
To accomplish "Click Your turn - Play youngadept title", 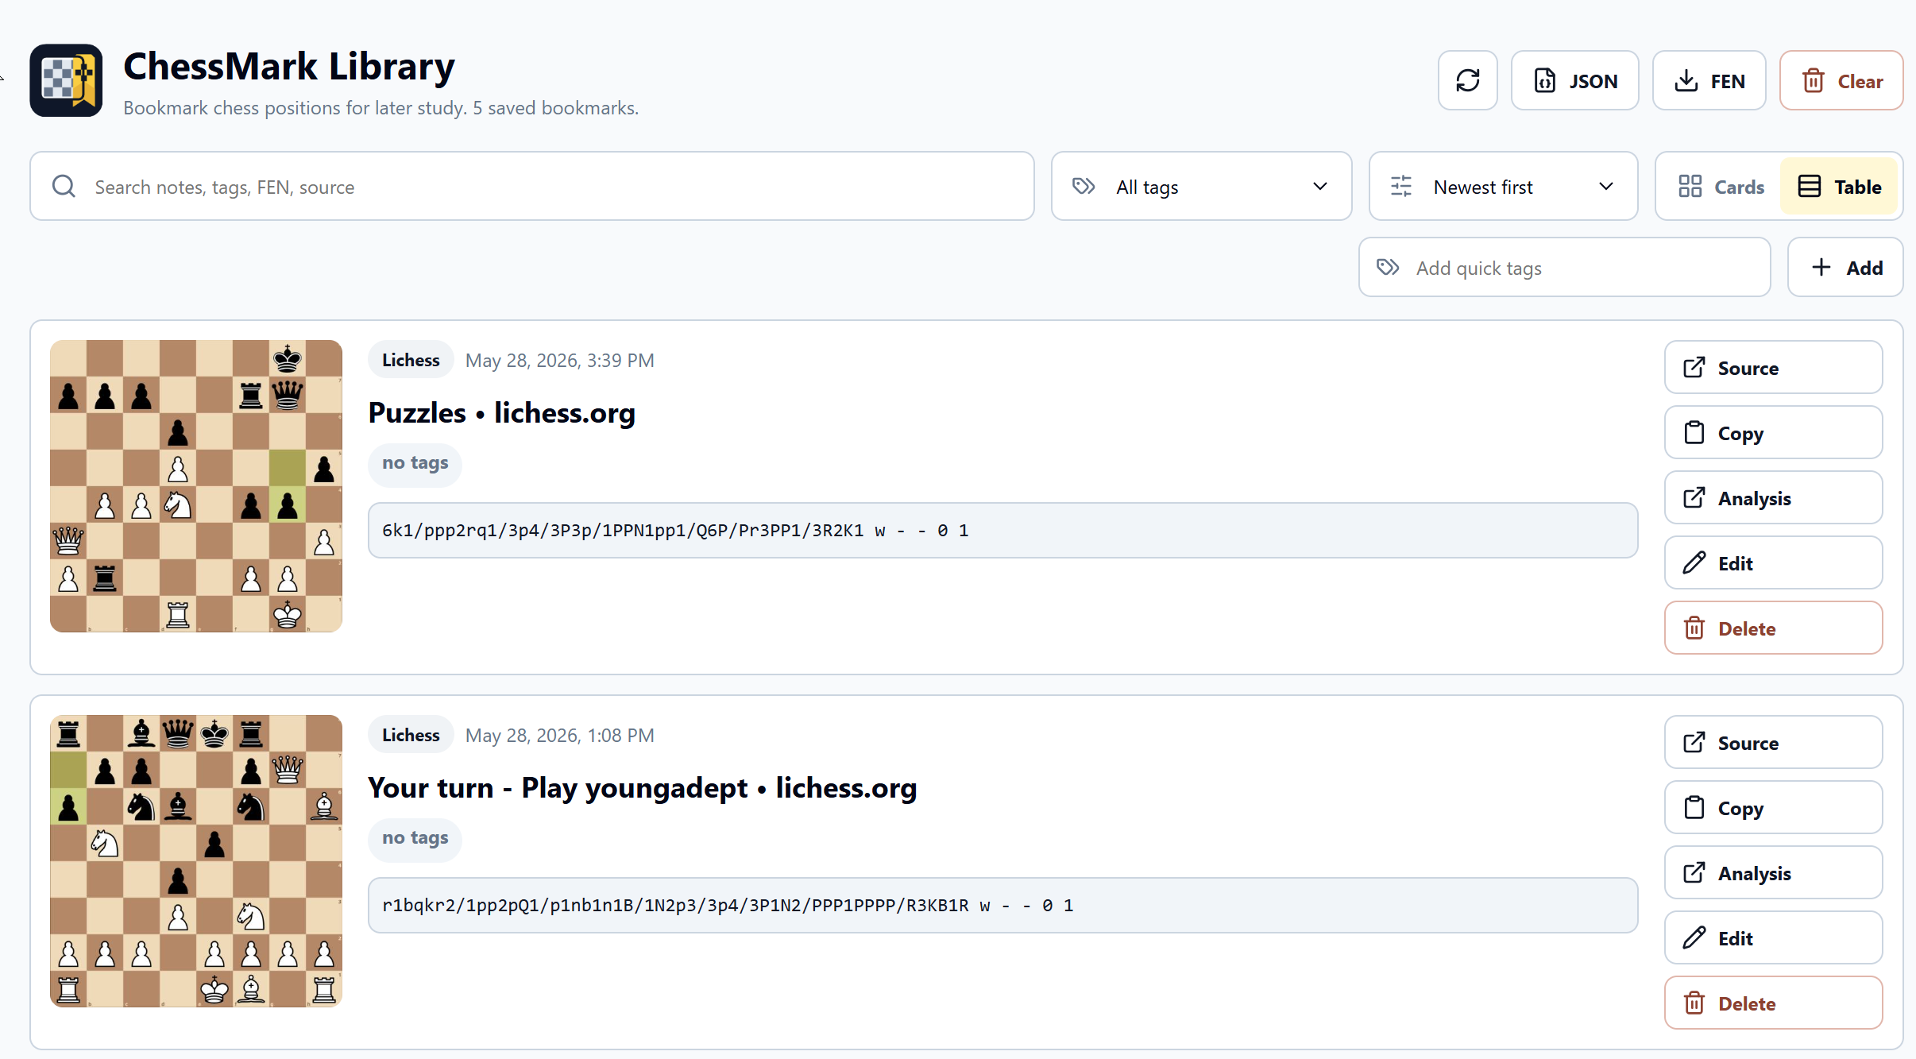I will 642,788.
